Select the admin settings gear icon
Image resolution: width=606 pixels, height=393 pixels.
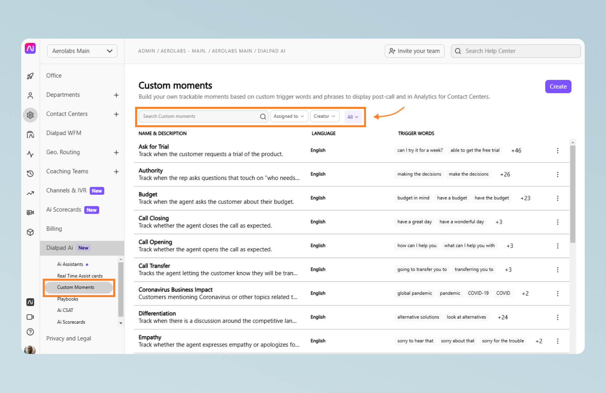click(30, 115)
